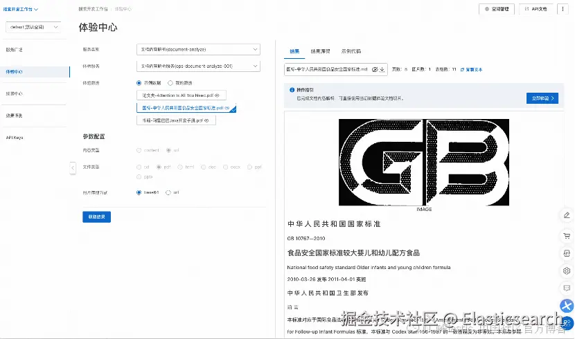Switch to the 示例代码 tab
Viewport: 575px width, 339px height.
[351, 51]
